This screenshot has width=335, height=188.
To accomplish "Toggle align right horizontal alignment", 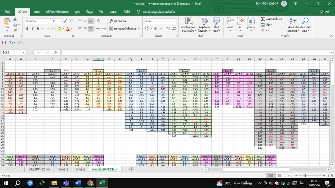I will [x=91, y=29].
